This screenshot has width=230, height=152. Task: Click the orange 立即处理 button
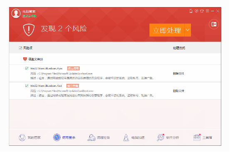pos(167,30)
